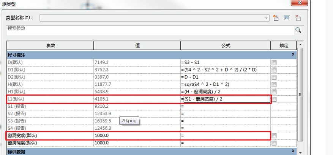This screenshot has height=155, width=333.
Task: Toggle the lock checkbox for D2(默认)
Action: 274,77
